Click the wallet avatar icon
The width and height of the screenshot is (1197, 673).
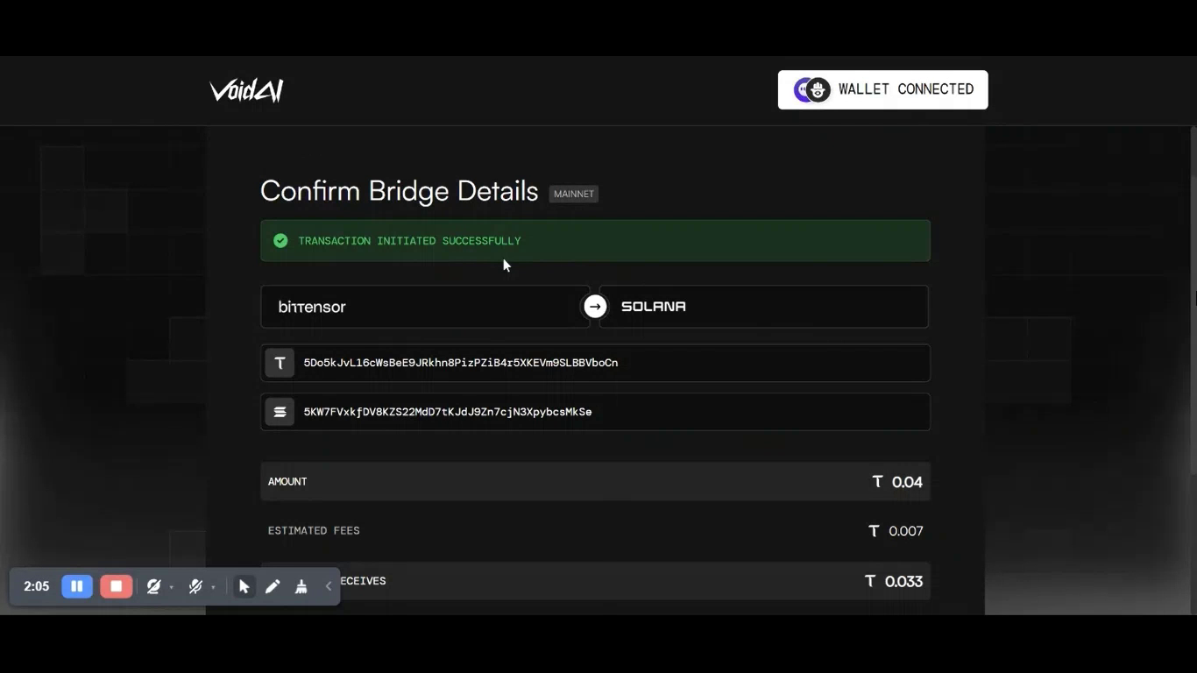[x=812, y=89]
